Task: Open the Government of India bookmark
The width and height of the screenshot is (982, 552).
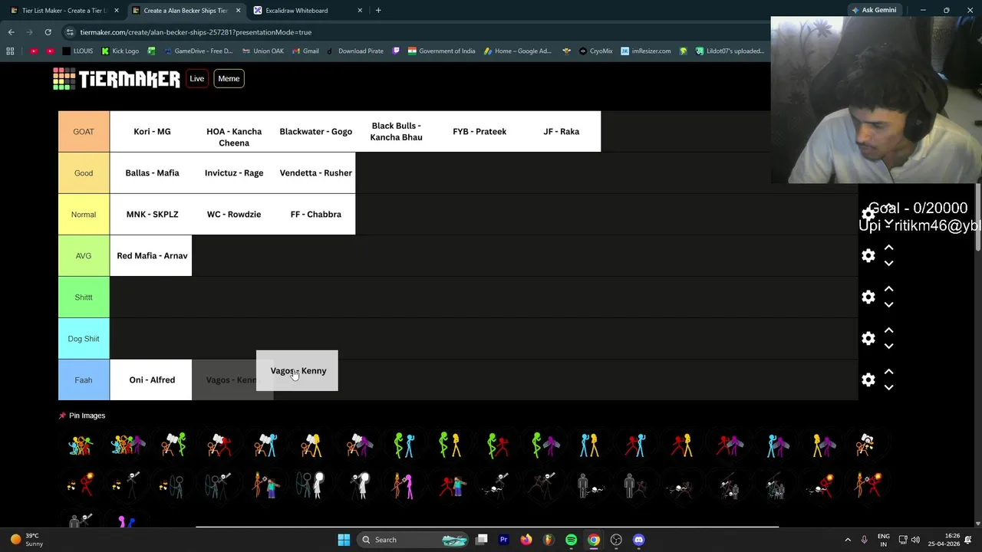Action: 441,51
